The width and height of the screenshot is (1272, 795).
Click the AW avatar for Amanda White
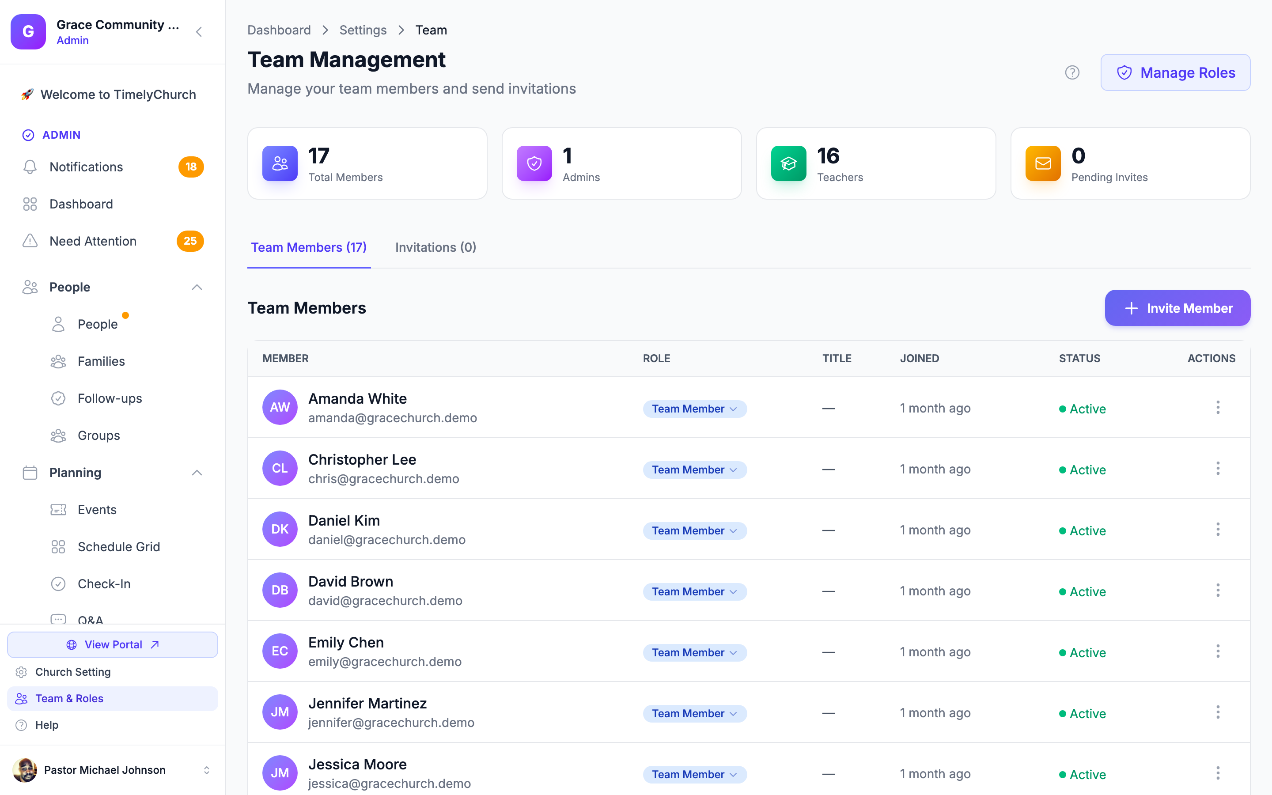[x=280, y=407]
